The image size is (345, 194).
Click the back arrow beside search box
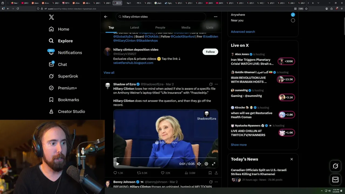point(106,17)
